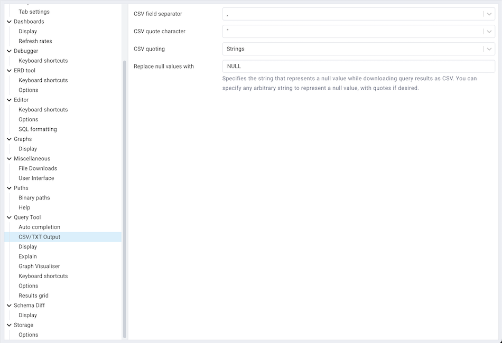Open the CSV quote character dropdown
Viewport: 502px width, 343px height.
coord(489,31)
